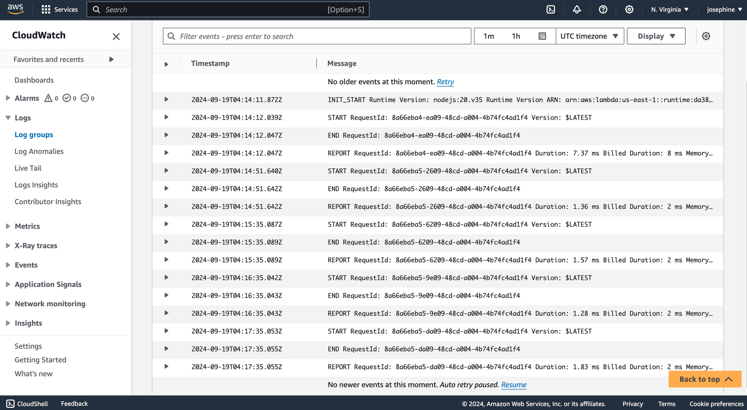Click the Message column header
This screenshot has width=747, height=410.
(342, 63)
